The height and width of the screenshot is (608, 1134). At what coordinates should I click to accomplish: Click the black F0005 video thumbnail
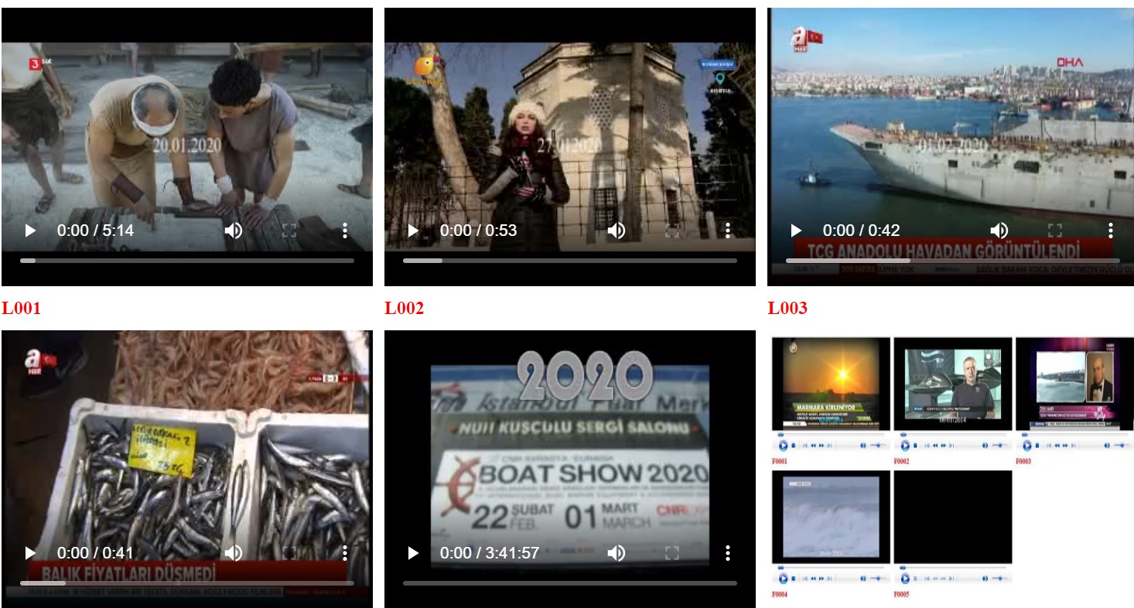[952, 517]
